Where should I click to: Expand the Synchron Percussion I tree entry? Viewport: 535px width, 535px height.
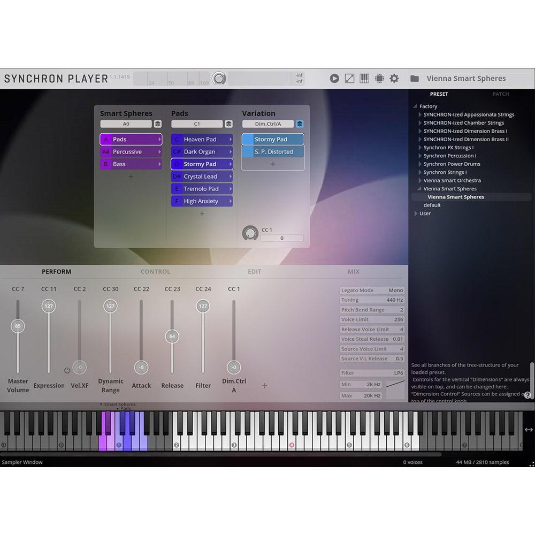420,156
